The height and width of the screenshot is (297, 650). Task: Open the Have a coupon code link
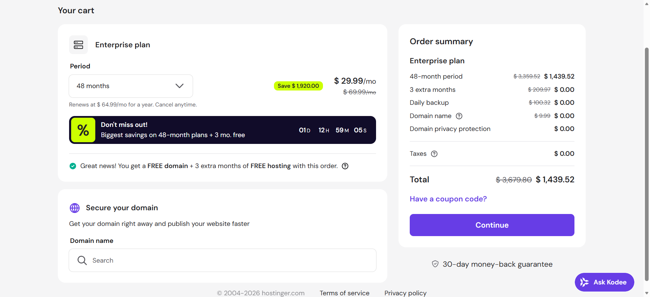tap(448, 199)
